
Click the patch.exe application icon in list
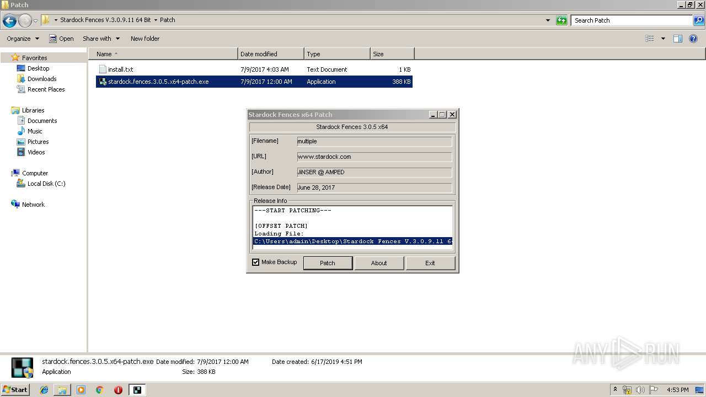pos(102,82)
